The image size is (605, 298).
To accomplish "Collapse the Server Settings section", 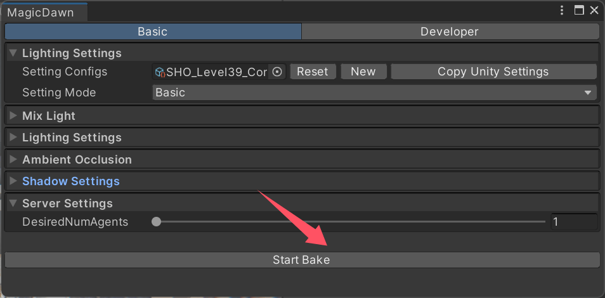I will [x=13, y=204].
